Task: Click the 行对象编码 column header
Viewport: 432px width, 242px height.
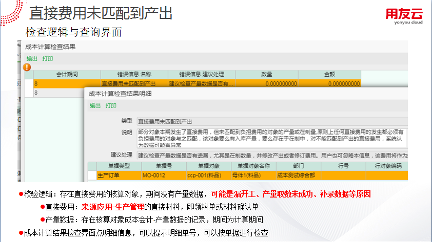Action: click(388, 166)
